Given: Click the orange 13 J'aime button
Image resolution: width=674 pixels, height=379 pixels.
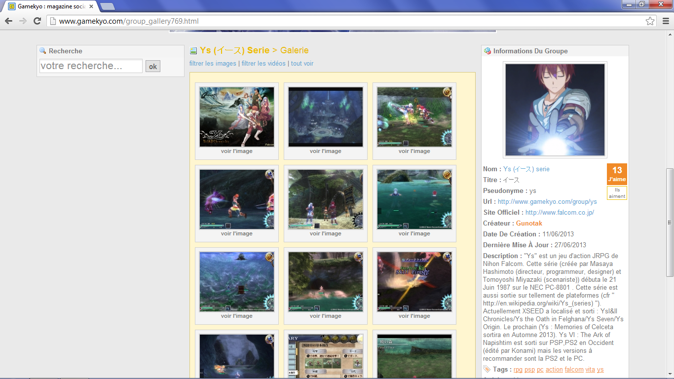Looking at the screenshot, I should coord(617,174).
